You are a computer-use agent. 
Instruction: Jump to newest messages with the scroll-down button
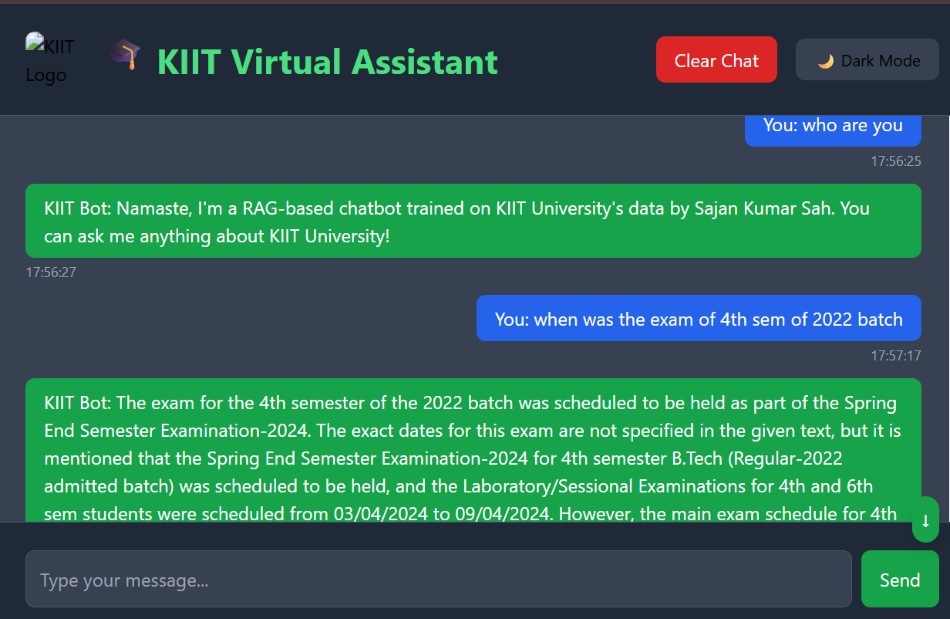click(925, 519)
